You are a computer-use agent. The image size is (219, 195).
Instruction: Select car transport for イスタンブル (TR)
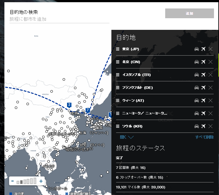(197, 75)
